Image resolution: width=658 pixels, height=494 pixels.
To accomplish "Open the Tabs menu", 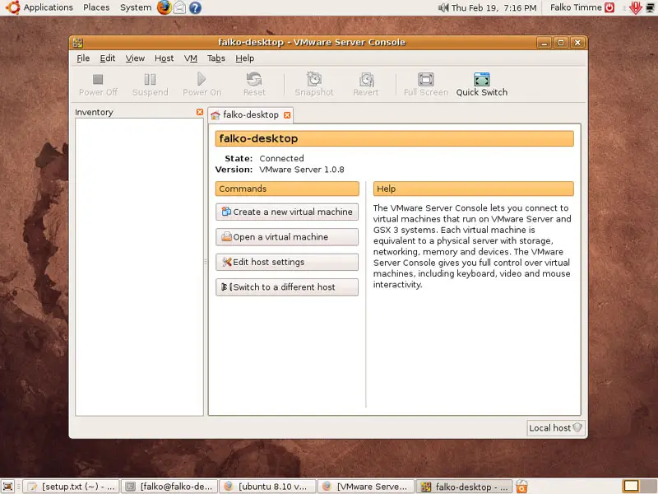I will 216,58.
